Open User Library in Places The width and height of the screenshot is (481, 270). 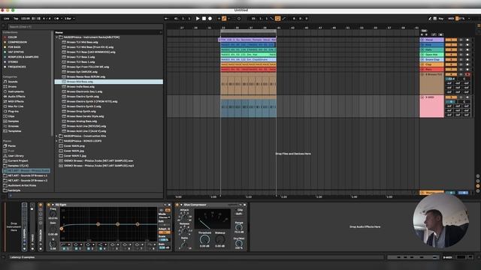click(16, 156)
